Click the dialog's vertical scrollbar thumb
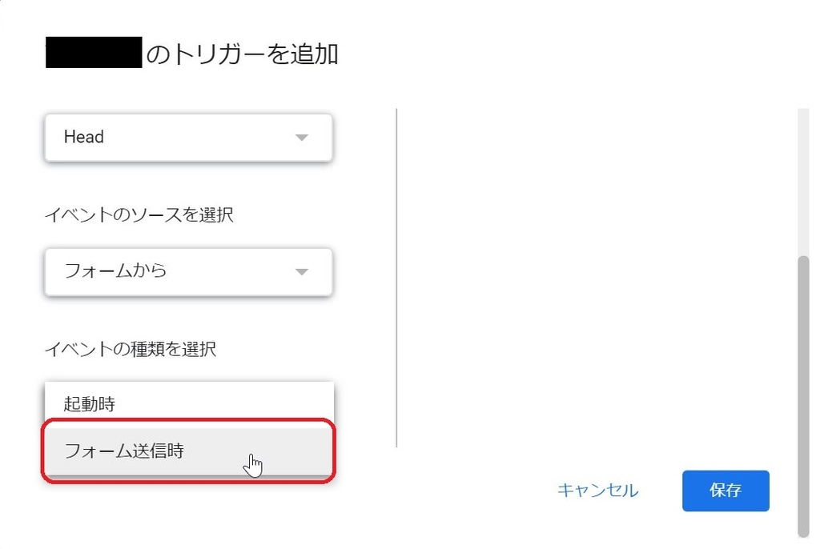The image size is (820, 549). [804, 395]
